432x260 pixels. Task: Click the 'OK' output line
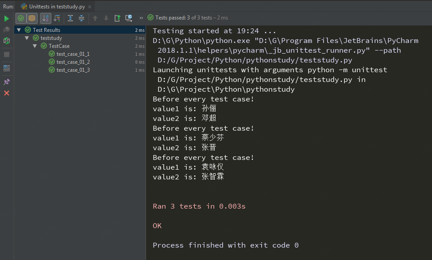click(157, 226)
